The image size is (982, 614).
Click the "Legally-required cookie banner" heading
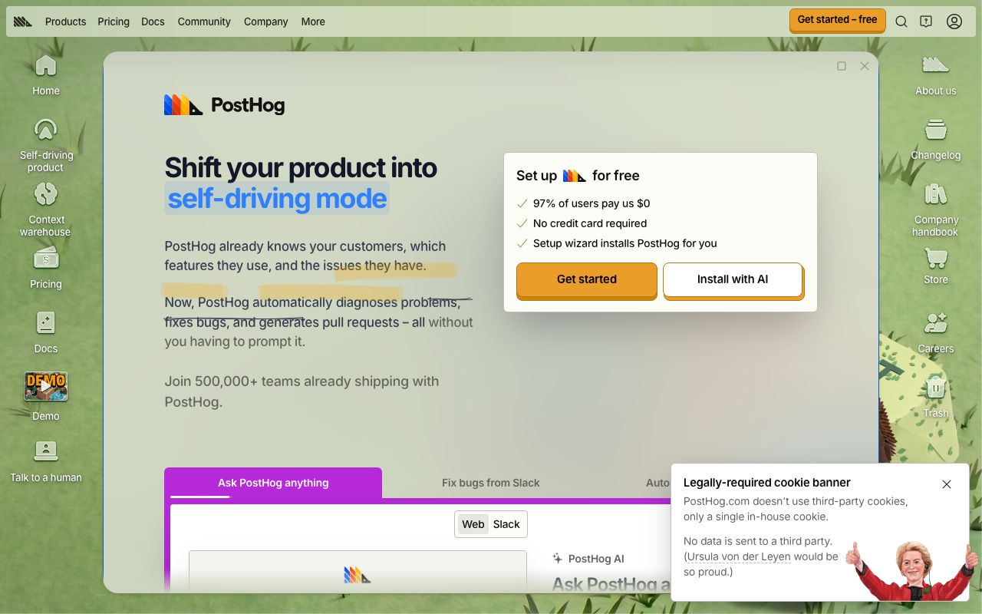point(766,483)
